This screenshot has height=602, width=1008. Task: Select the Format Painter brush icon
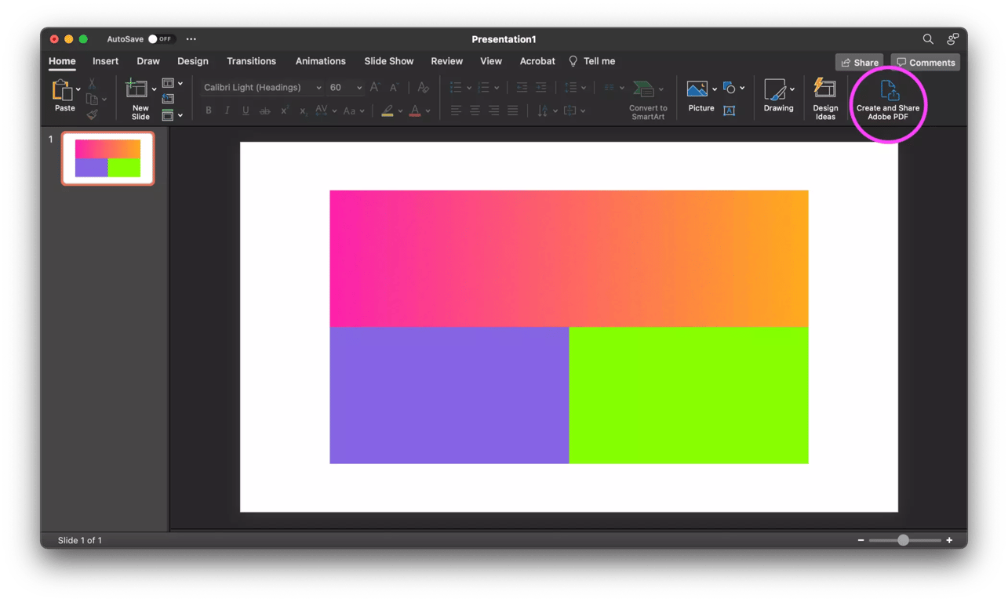coord(93,115)
